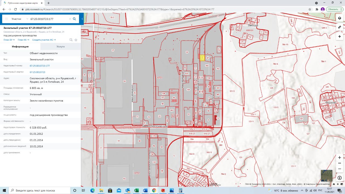This screenshot has height=194, width=345.
Task: Open the hamburger main menu
Action: [6, 19]
